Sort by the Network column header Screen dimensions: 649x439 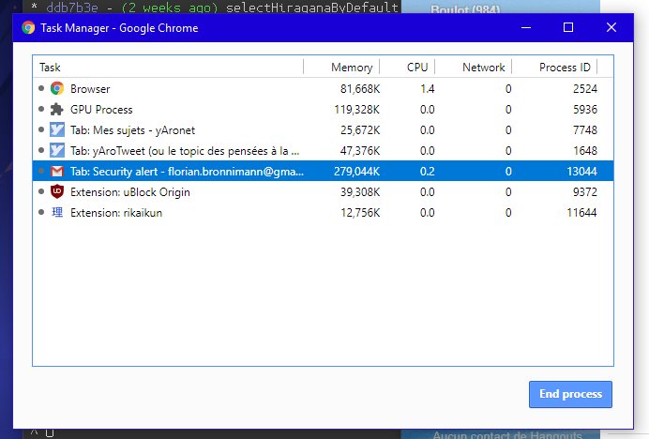coord(483,68)
